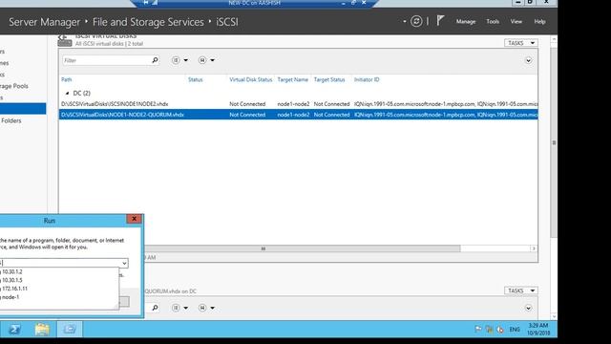The width and height of the screenshot is (611, 344).
Task: Click the Server Manager breadcrumb
Action: point(45,22)
